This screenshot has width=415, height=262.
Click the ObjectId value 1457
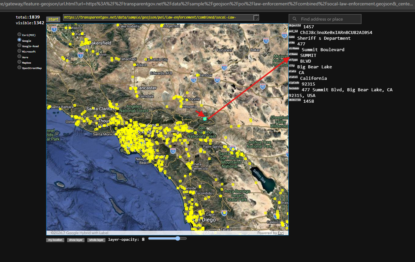309,27
